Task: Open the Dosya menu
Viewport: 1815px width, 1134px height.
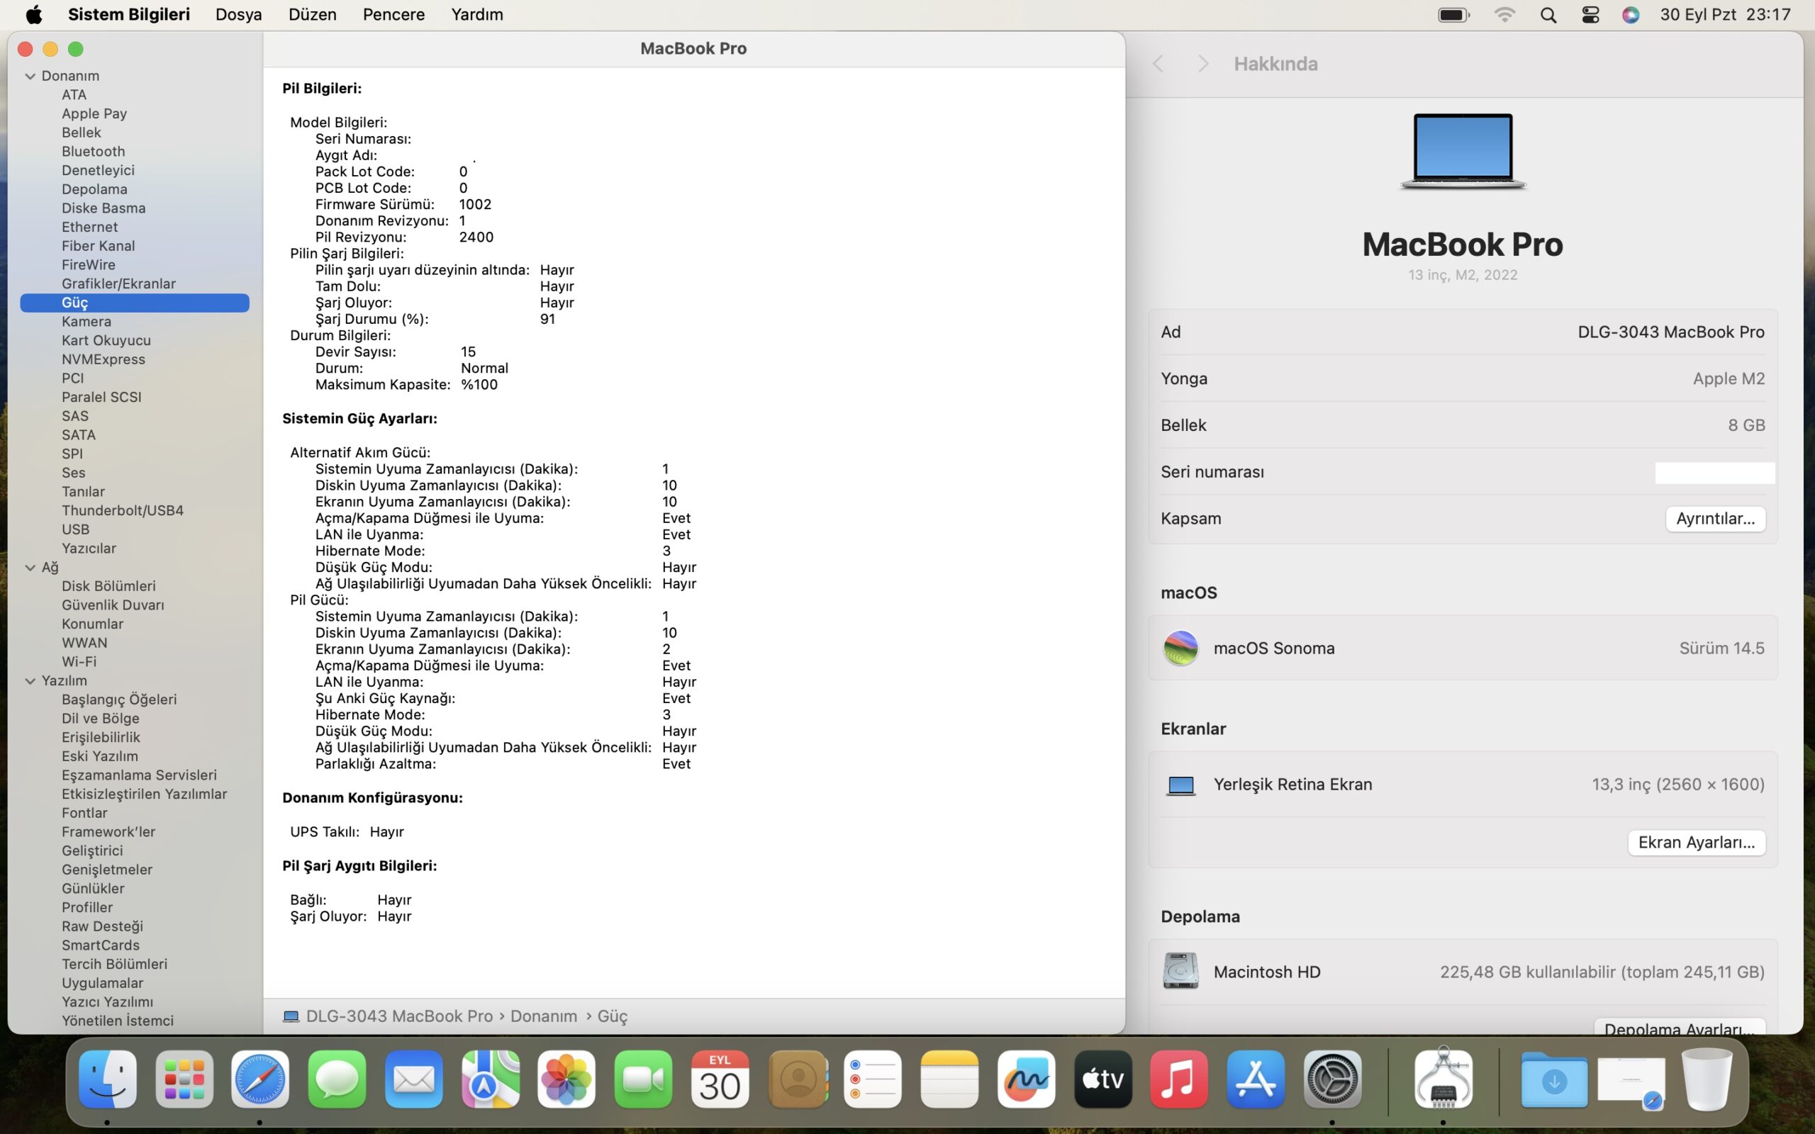Action: tap(238, 14)
